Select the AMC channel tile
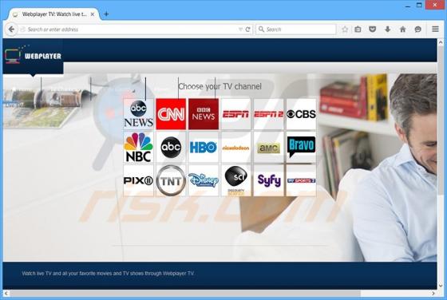The height and width of the screenshot is (300, 447). [x=268, y=147]
